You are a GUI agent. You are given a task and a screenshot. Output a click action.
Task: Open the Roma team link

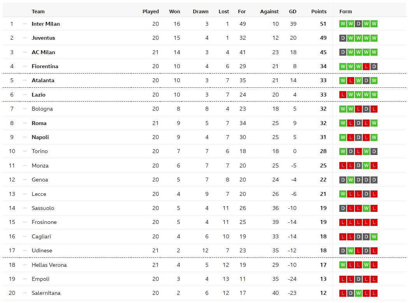click(39, 123)
